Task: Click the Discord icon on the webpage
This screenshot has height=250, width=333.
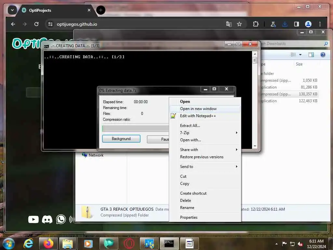Action: coord(47,219)
